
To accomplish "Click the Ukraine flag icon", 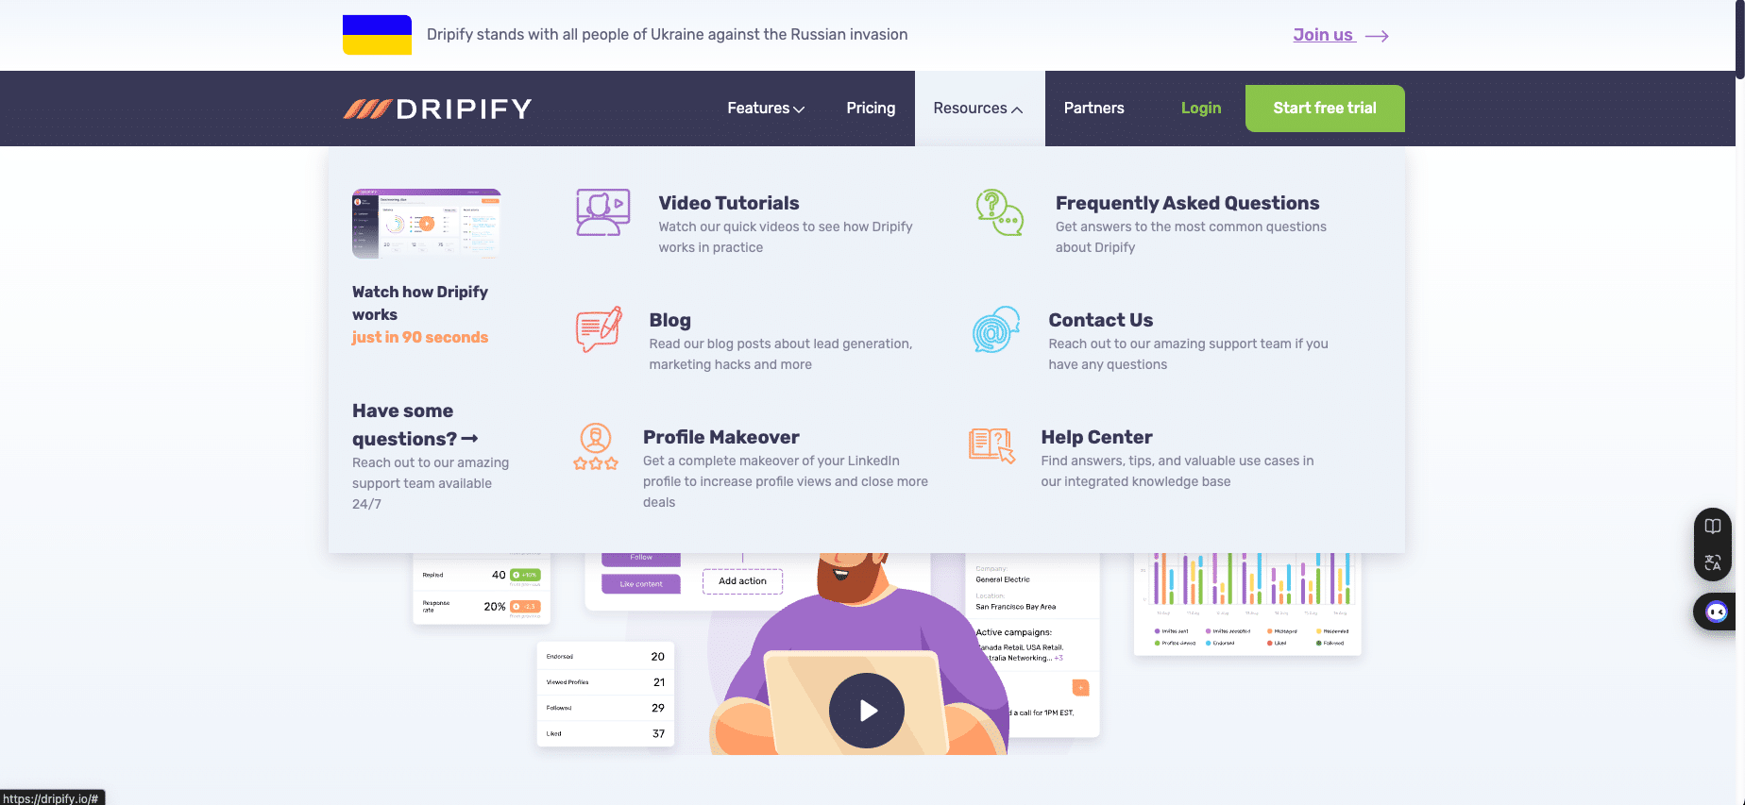I will pos(377,35).
